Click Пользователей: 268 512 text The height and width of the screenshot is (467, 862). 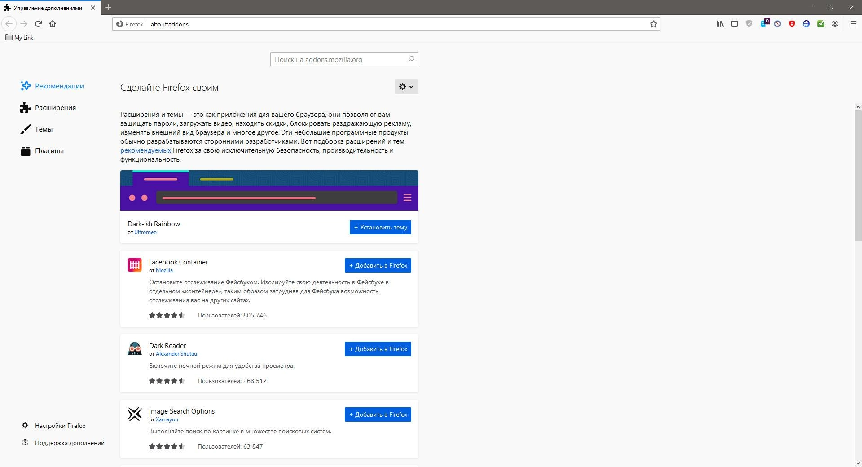click(x=232, y=381)
